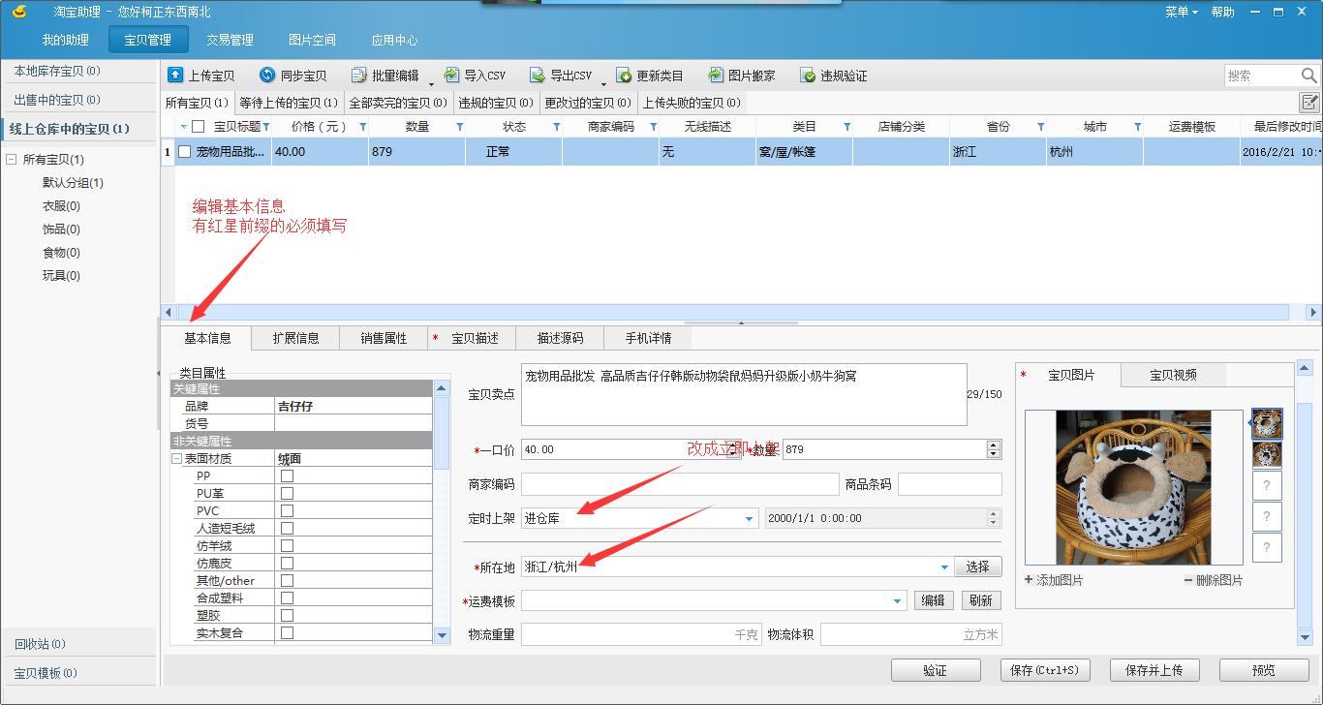Increase 数量 using the spinner arrow

click(994, 444)
